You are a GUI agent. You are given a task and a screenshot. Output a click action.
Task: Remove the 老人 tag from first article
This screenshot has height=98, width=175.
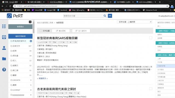pyautogui.click(x=71, y=42)
